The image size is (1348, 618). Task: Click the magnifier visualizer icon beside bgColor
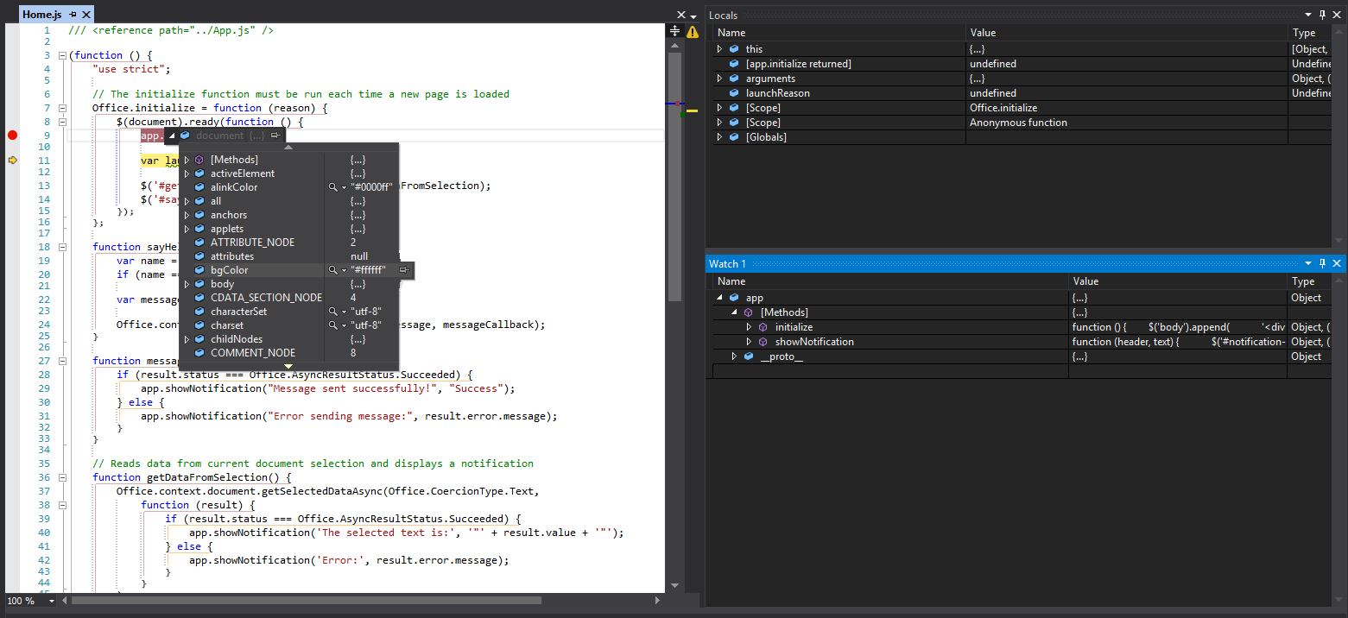[332, 269]
